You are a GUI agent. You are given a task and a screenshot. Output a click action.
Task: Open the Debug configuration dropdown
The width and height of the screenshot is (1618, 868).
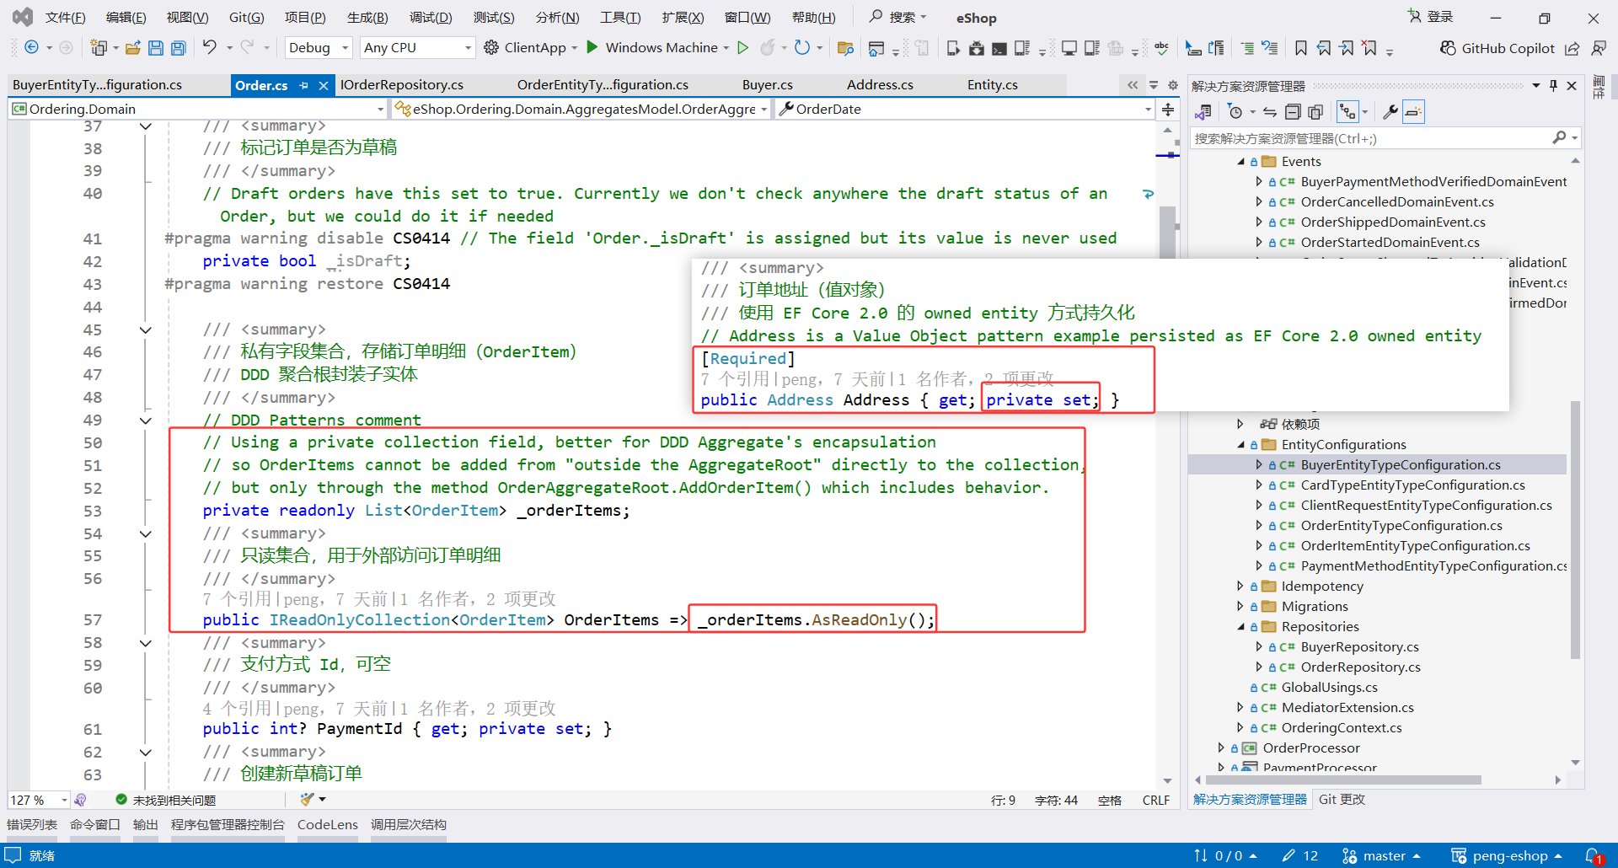[319, 48]
